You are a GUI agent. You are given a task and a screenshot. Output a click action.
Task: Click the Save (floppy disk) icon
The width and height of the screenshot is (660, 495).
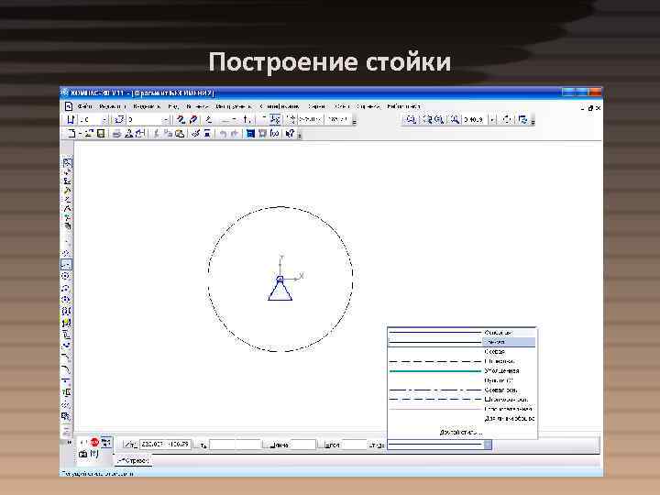[x=101, y=134]
